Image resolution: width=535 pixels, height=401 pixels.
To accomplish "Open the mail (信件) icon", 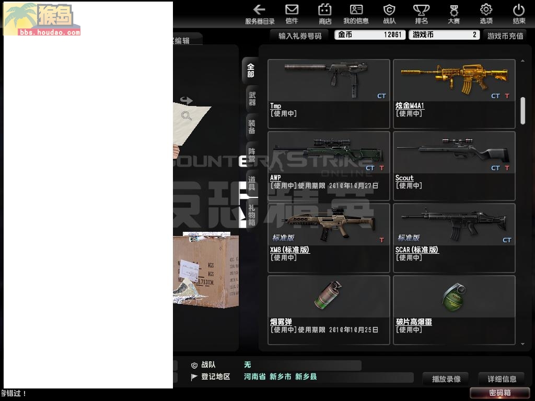I will click(292, 14).
